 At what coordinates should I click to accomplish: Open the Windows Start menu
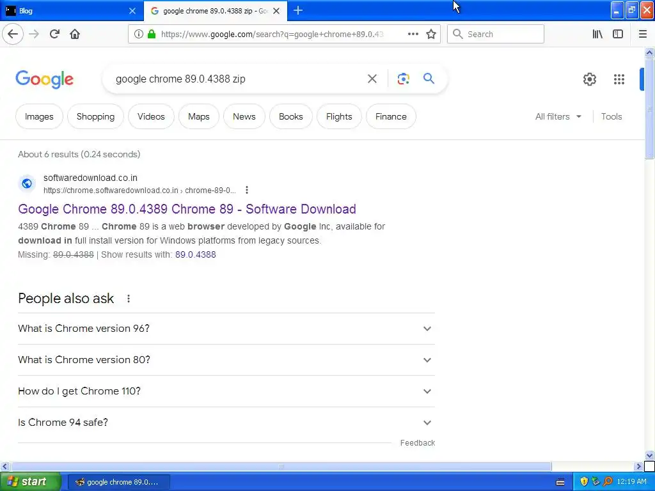click(x=29, y=482)
